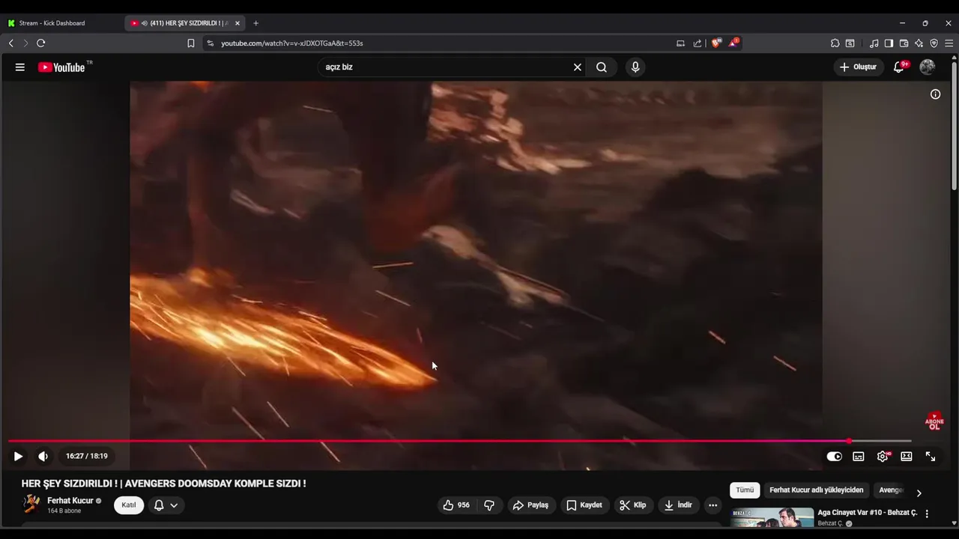The width and height of the screenshot is (959, 539).
Task: Open player settings gear
Action: 883,456
